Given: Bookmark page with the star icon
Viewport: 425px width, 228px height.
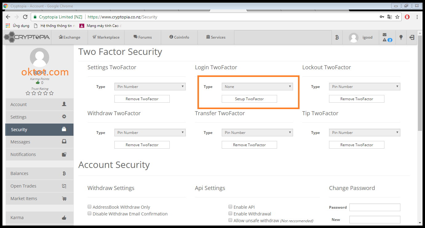Looking at the screenshot, I should [x=397, y=17].
